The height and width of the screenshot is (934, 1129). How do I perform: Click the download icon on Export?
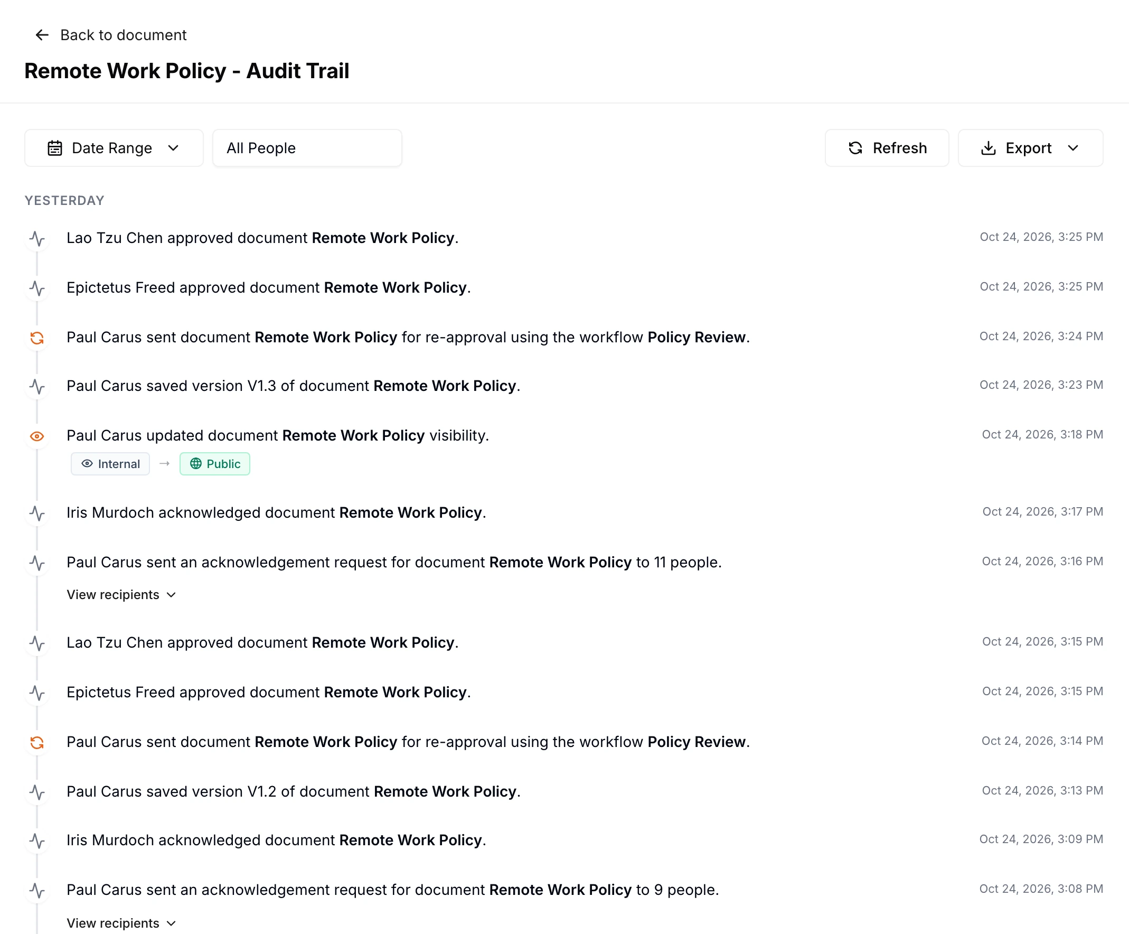[988, 148]
